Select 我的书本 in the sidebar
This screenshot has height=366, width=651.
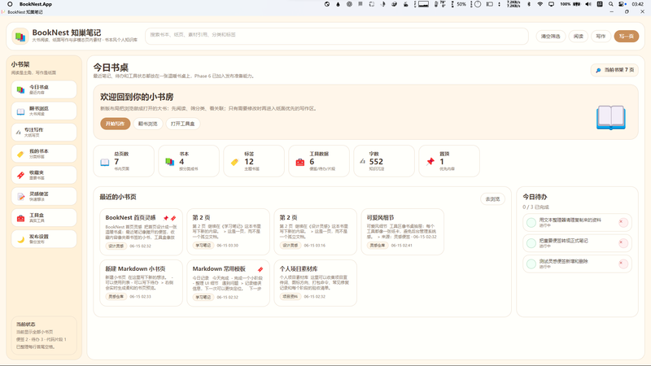pos(44,154)
